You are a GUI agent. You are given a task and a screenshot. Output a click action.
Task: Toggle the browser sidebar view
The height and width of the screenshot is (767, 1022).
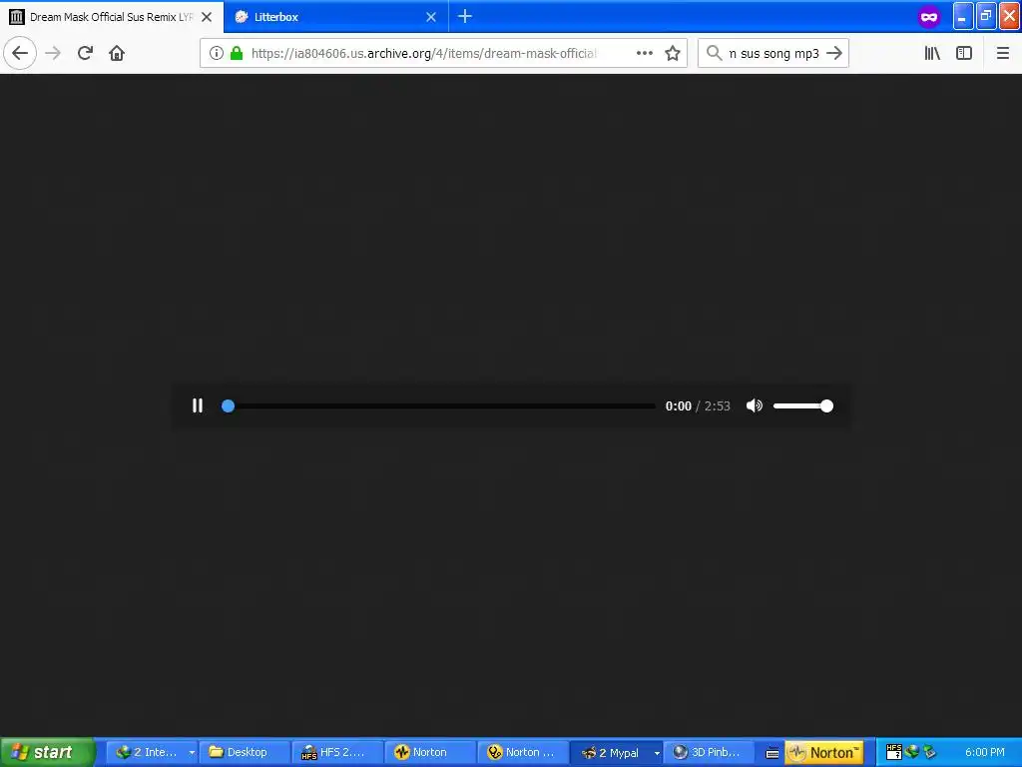(x=964, y=53)
